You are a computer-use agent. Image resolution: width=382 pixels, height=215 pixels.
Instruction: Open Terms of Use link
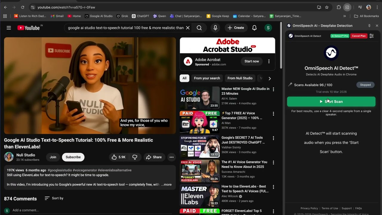(x=330, y=208)
